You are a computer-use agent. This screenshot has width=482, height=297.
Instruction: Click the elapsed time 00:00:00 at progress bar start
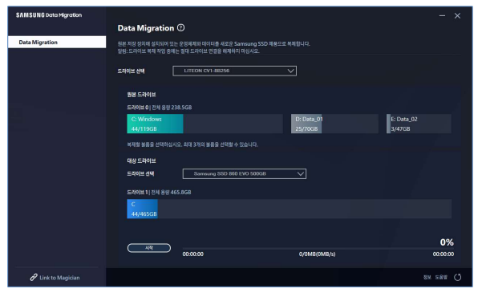coord(193,254)
